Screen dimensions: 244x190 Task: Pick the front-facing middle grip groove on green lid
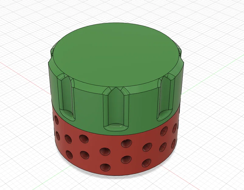tap(116, 109)
